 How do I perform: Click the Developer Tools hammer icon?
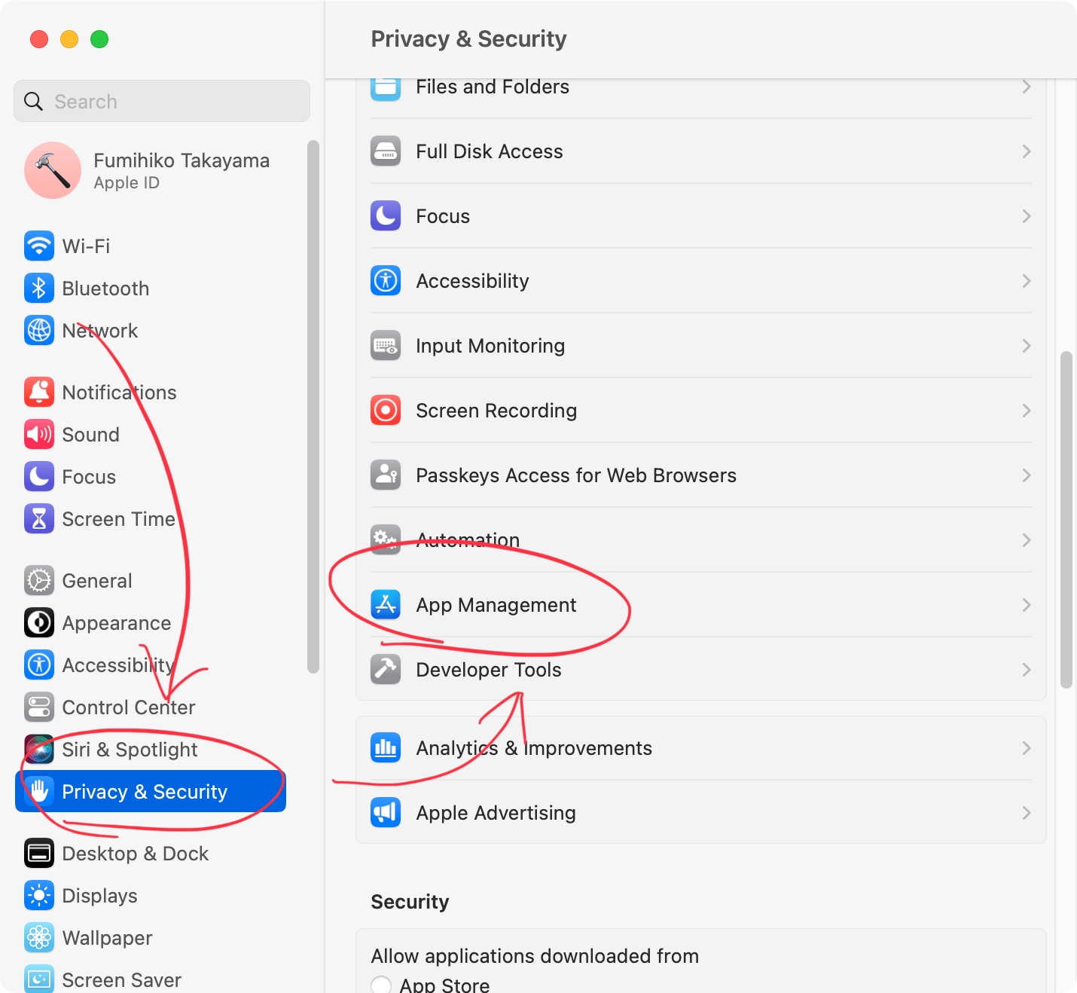[386, 669]
